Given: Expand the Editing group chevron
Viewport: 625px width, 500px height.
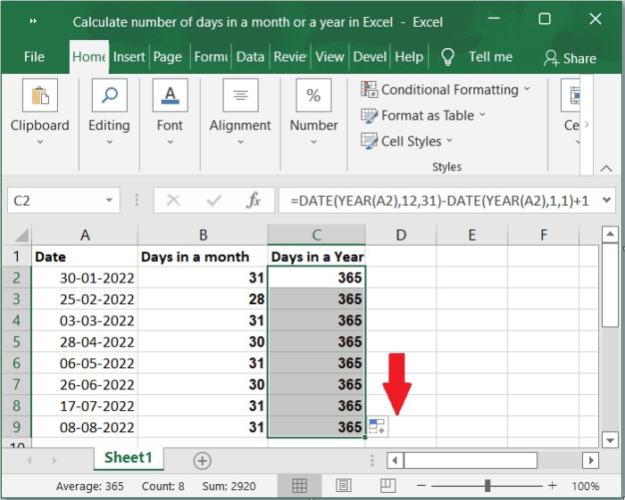Looking at the screenshot, I should coord(110,142).
